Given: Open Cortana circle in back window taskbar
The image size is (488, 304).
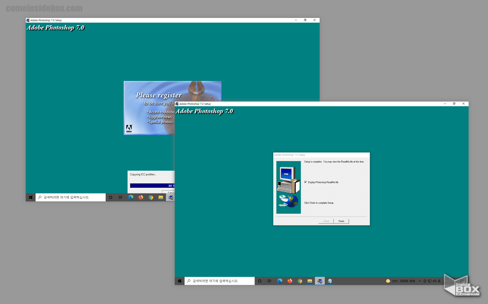Looking at the screenshot, I should pos(111,197).
